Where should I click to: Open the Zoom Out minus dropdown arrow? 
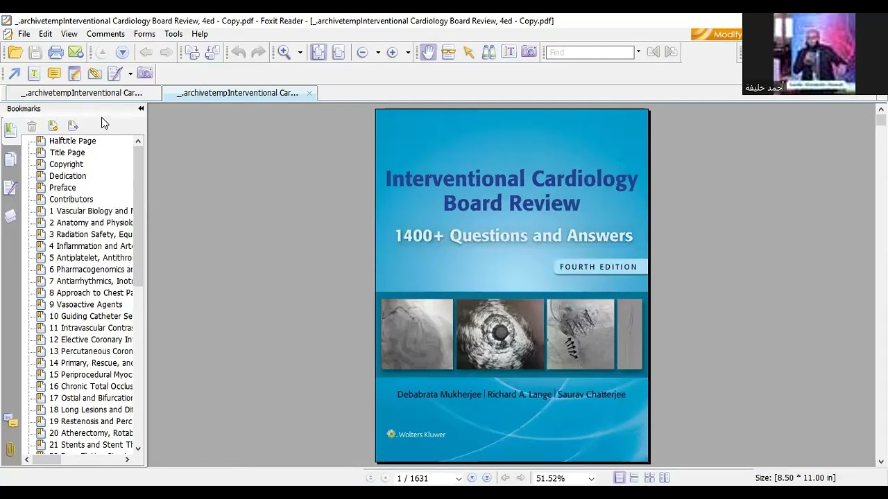(x=378, y=53)
